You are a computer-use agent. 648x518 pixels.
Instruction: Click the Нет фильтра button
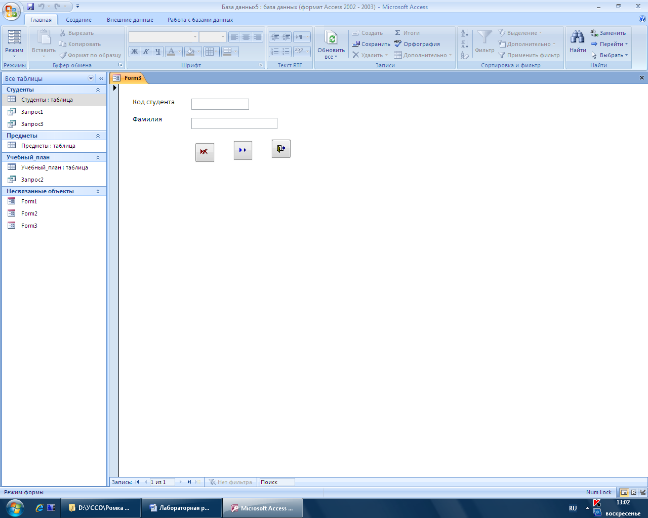pyautogui.click(x=230, y=482)
